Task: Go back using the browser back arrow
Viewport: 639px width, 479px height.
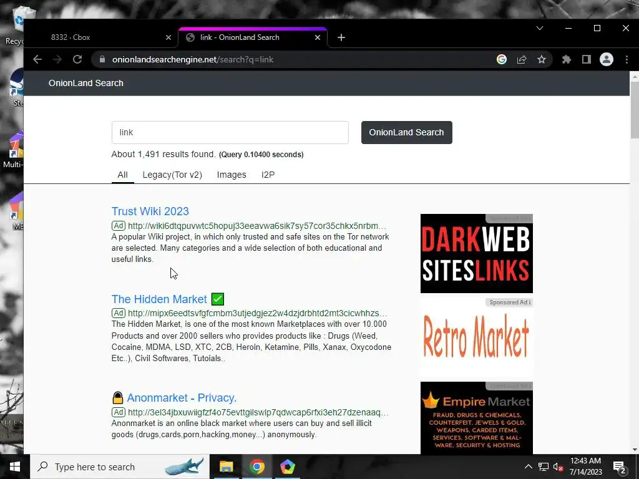Action: pos(37,59)
